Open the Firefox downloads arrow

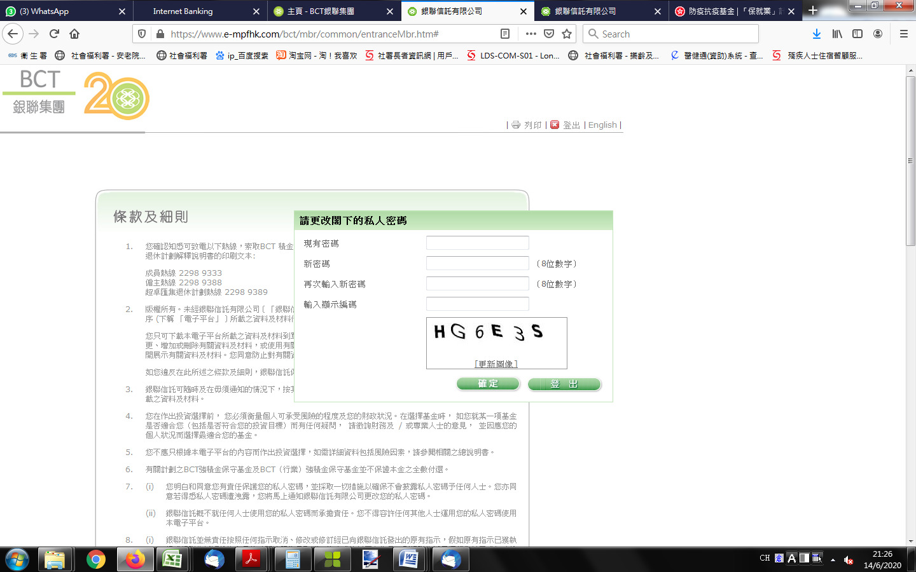click(817, 34)
